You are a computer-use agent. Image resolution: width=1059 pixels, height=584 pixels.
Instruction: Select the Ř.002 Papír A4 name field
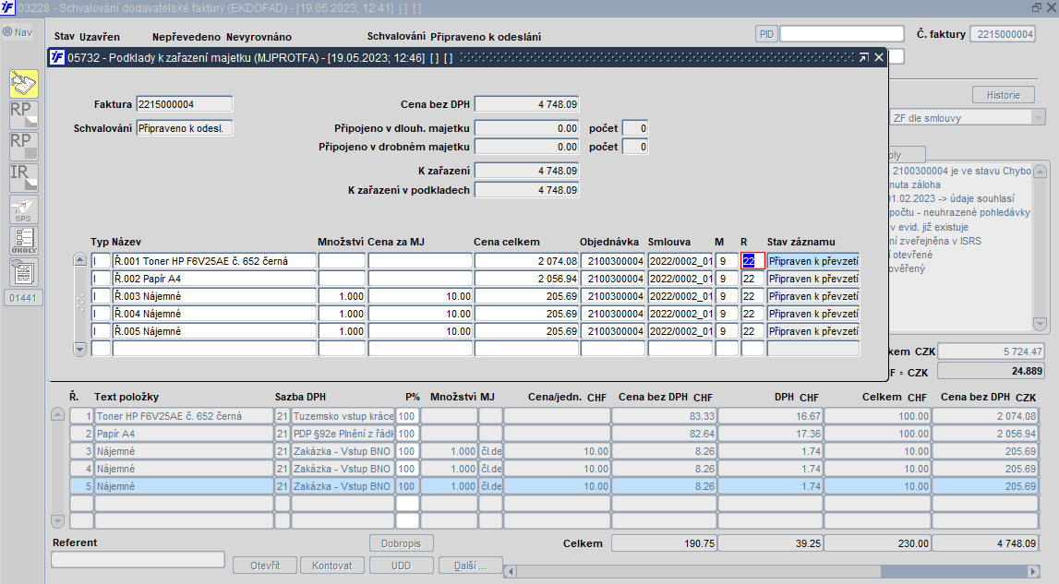coord(214,278)
